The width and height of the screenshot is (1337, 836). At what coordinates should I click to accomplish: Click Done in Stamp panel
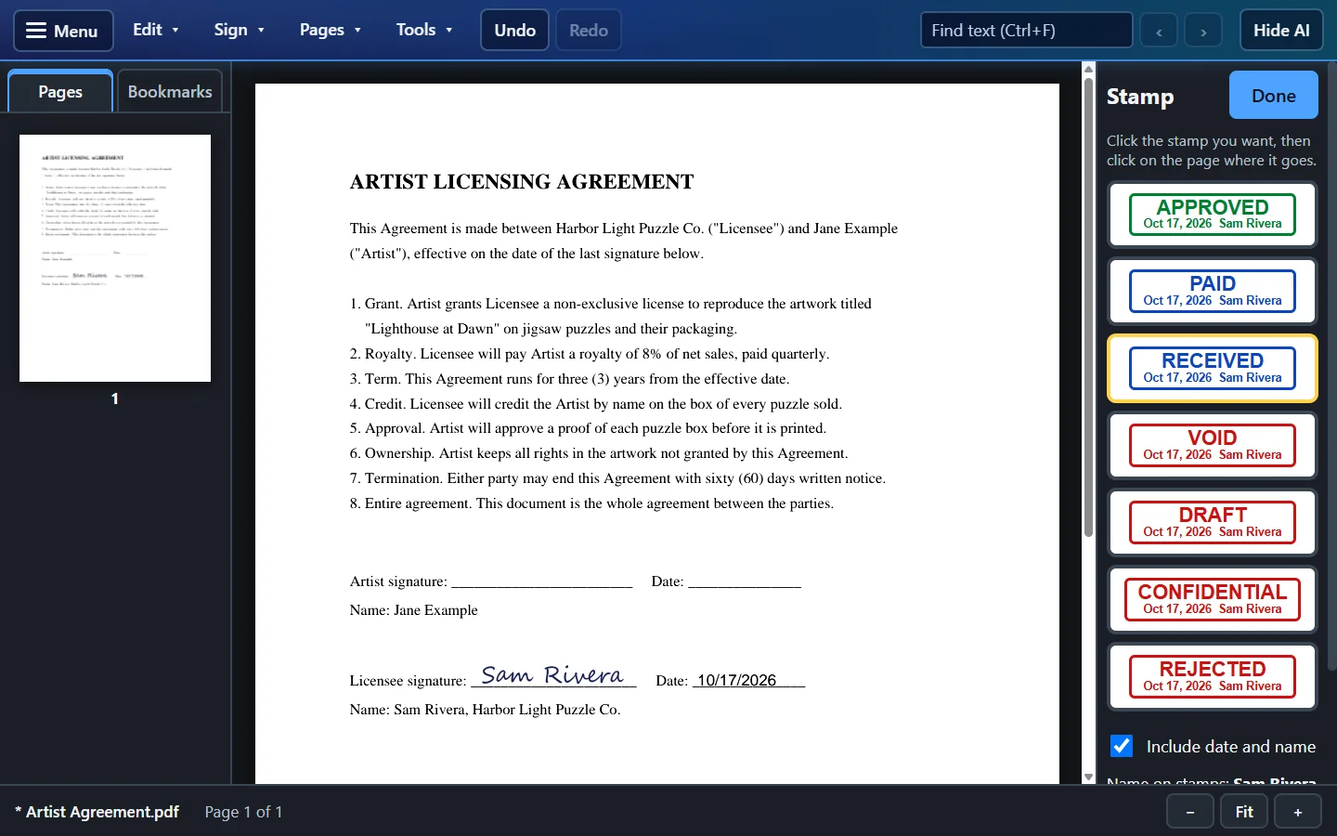click(1273, 96)
